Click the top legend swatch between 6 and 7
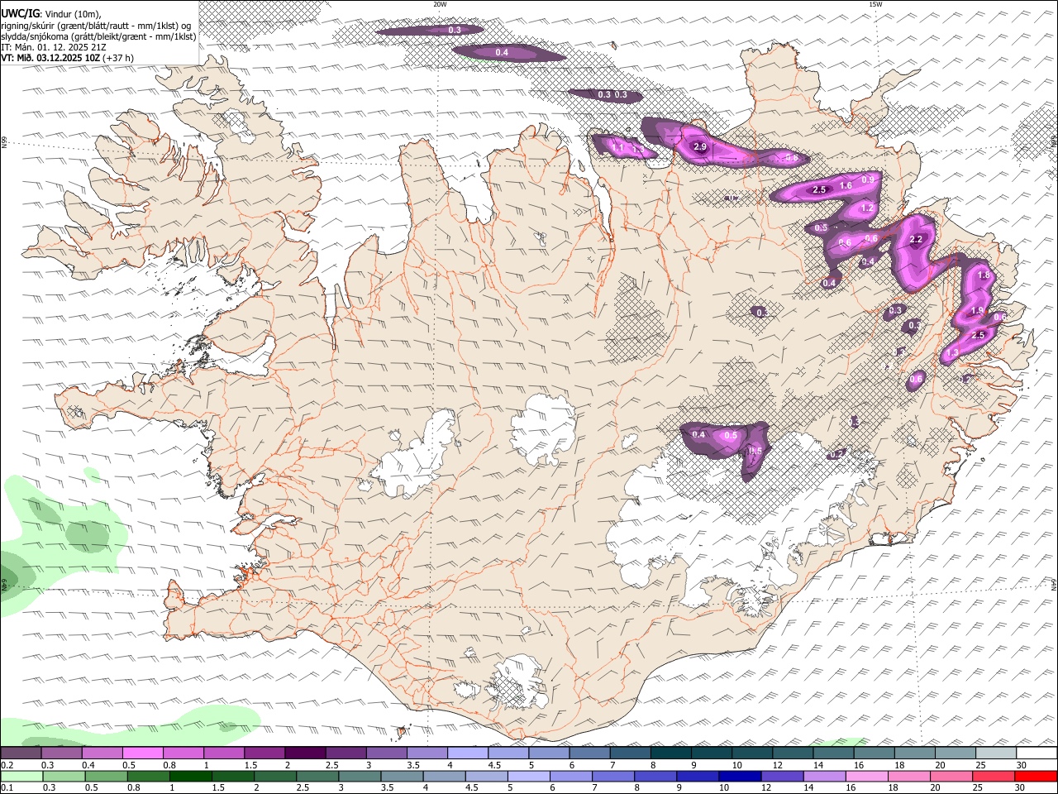This screenshot has height=794, width=1058. point(589,753)
